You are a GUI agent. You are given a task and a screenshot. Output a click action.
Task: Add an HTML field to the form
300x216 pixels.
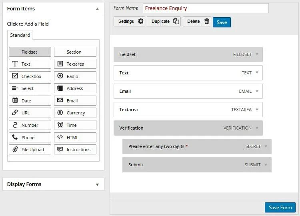point(75,137)
